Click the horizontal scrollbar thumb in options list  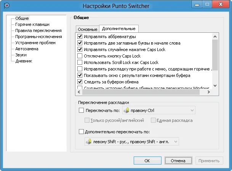click(141, 92)
